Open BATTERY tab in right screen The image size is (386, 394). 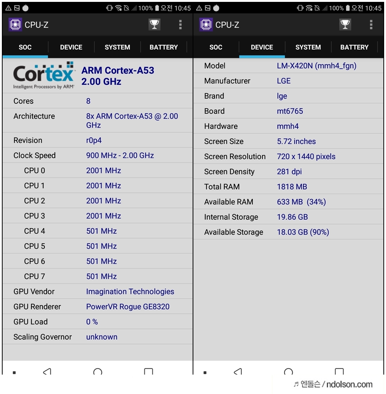pyautogui.click(x=354, y=47)
